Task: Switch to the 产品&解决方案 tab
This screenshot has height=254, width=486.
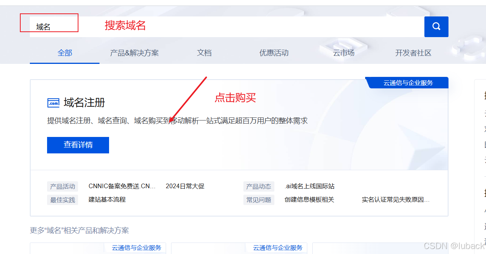Action: (134, 53)
